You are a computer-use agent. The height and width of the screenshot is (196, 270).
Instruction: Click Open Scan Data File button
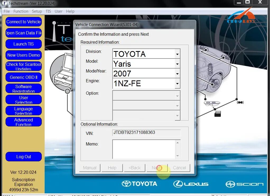(x=24, y=33)
